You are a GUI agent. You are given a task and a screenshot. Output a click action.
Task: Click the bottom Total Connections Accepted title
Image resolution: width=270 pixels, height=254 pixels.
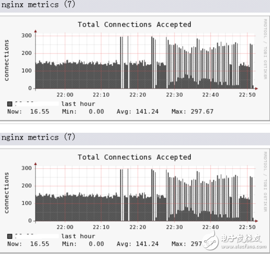click(134, 157)
